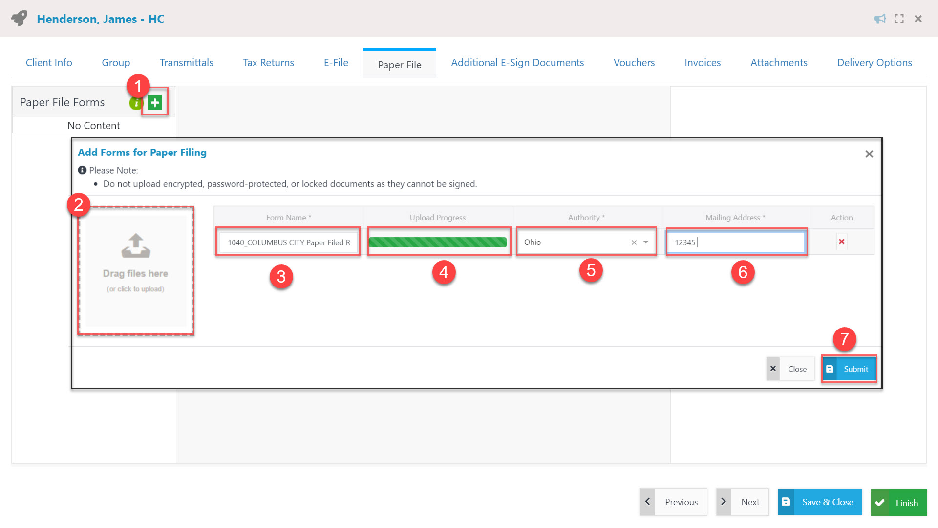Image resolution: width=938 pixels, height=528 pixels.
Task: Switch to the E-File tab
Action: (x=336, y=63)
